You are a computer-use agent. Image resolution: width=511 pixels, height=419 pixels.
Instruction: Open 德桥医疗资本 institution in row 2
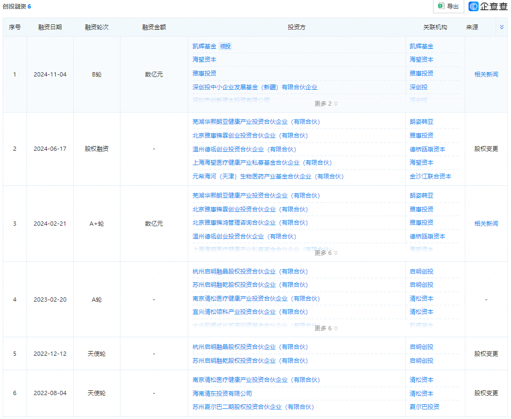coord(427,149)
